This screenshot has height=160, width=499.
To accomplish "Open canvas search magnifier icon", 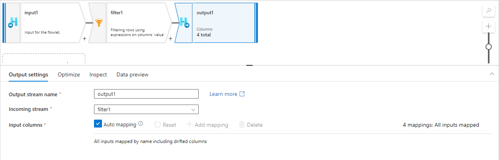I will pyautogui.click(x=488, y=11).
